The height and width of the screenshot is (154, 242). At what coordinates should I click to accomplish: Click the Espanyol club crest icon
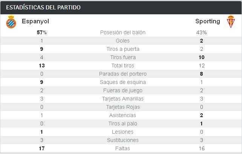point(11,22)
